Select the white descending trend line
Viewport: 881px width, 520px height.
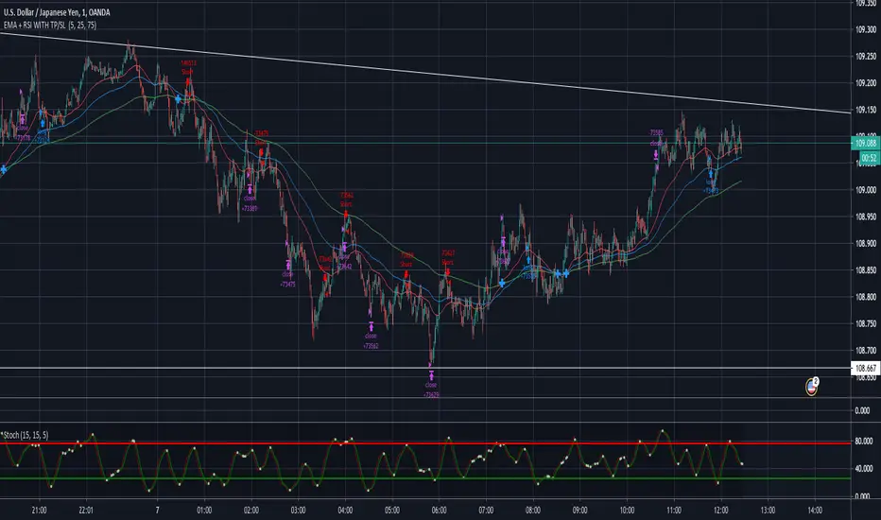pos(425,73)
